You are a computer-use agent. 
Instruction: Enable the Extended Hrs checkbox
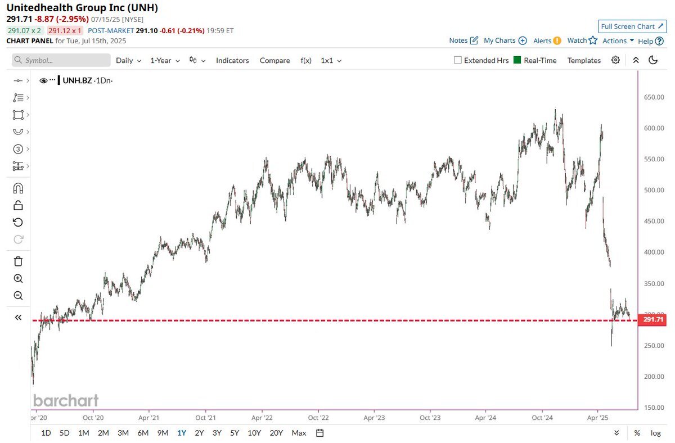[457, 60]
